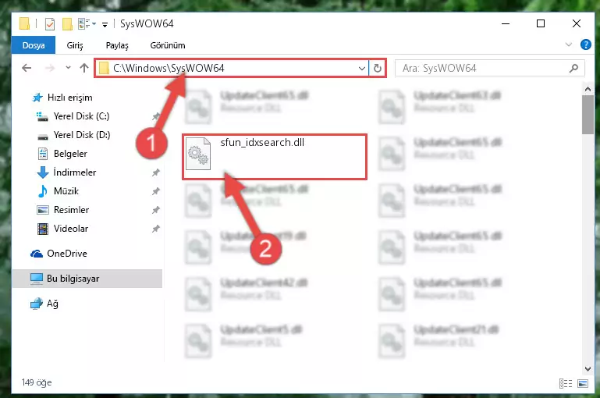The width and height of the screenshot is (600, 398).
Task: Click the OneDrive cloud icon
Action: pyautogui.click(x=37, y=254)
